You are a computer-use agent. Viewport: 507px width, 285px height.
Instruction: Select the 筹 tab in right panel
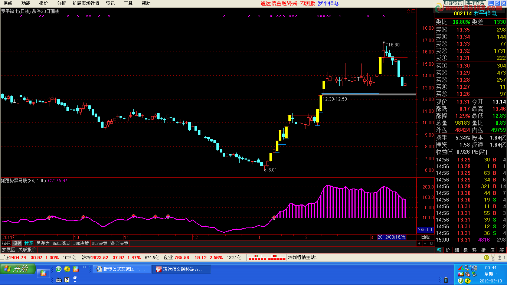[501, 250]
